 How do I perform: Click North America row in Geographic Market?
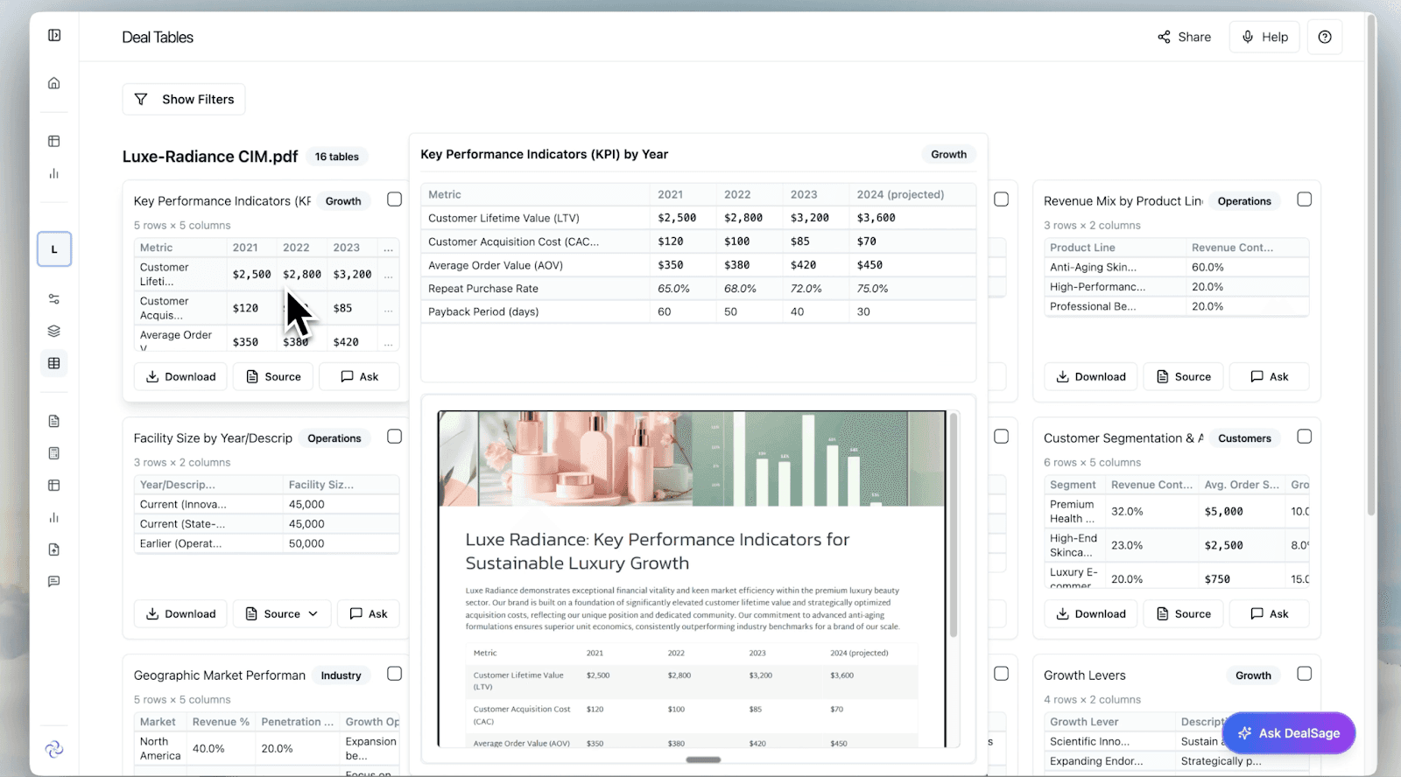(268, 748)
